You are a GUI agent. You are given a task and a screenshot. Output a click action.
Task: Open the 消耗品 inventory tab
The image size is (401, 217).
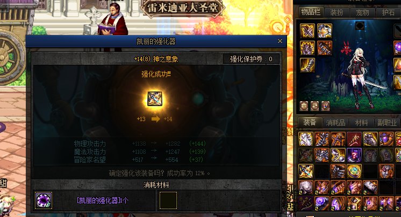(335, 123)
